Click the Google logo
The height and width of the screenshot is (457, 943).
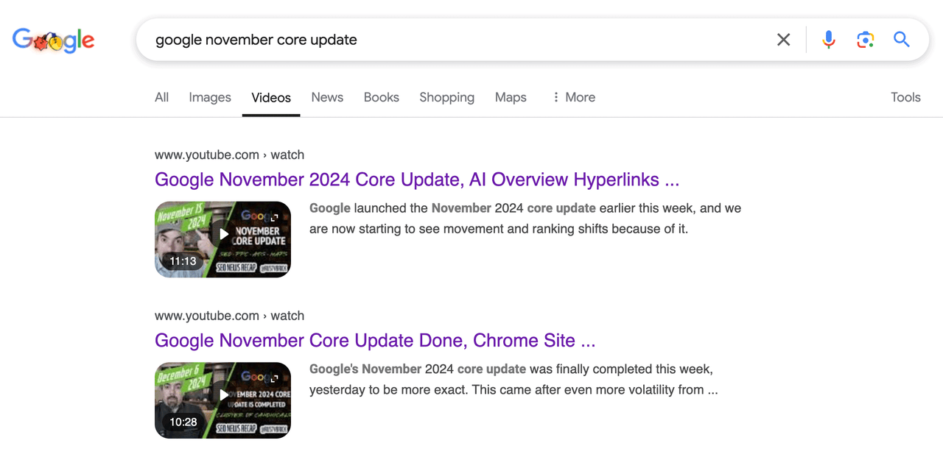(53, 40)
